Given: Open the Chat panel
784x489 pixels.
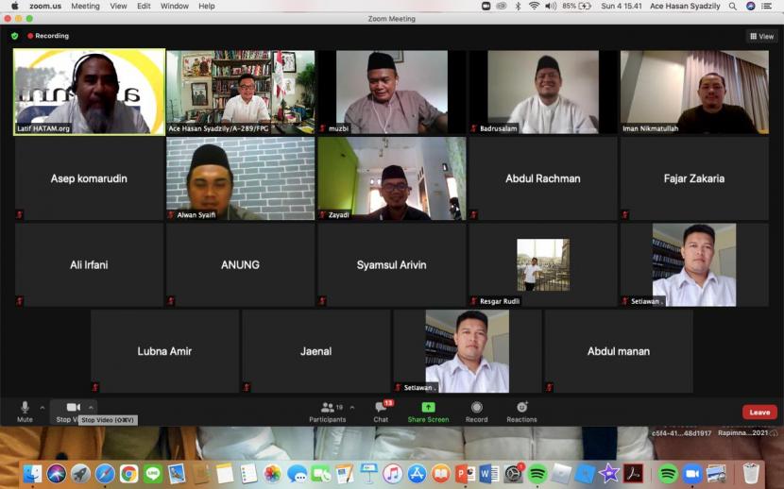Looking at the screenshot, I should (x=381, y=411).
